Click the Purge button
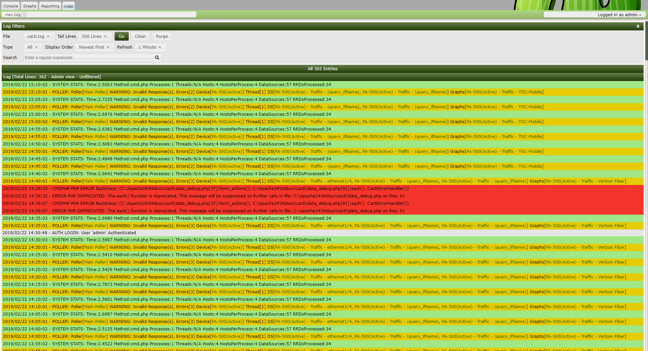 (x=162, y=36)
